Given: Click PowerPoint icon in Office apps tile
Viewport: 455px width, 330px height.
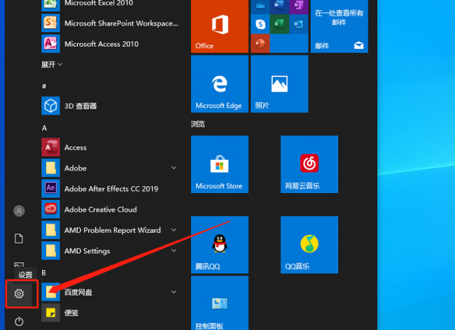Looking at the screenshot, I should click(260, 43).
